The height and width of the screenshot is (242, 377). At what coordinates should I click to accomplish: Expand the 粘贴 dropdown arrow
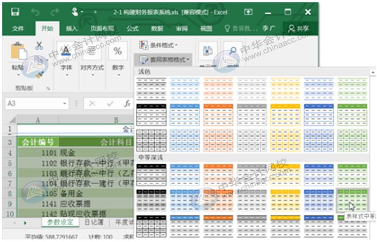[18, 75]
